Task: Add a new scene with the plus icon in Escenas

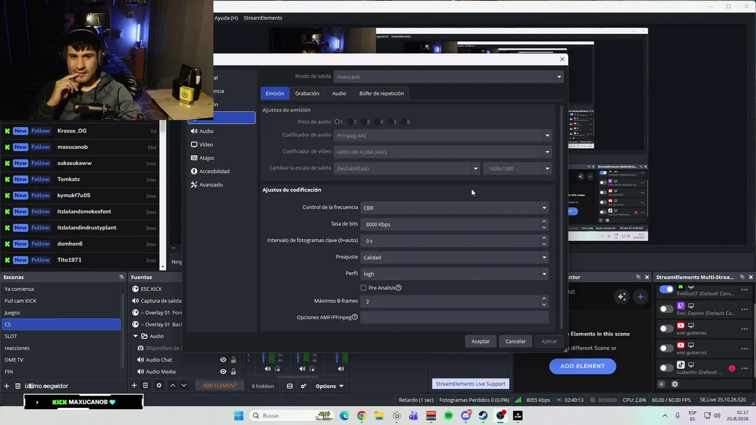Action: tap(6, 385)
